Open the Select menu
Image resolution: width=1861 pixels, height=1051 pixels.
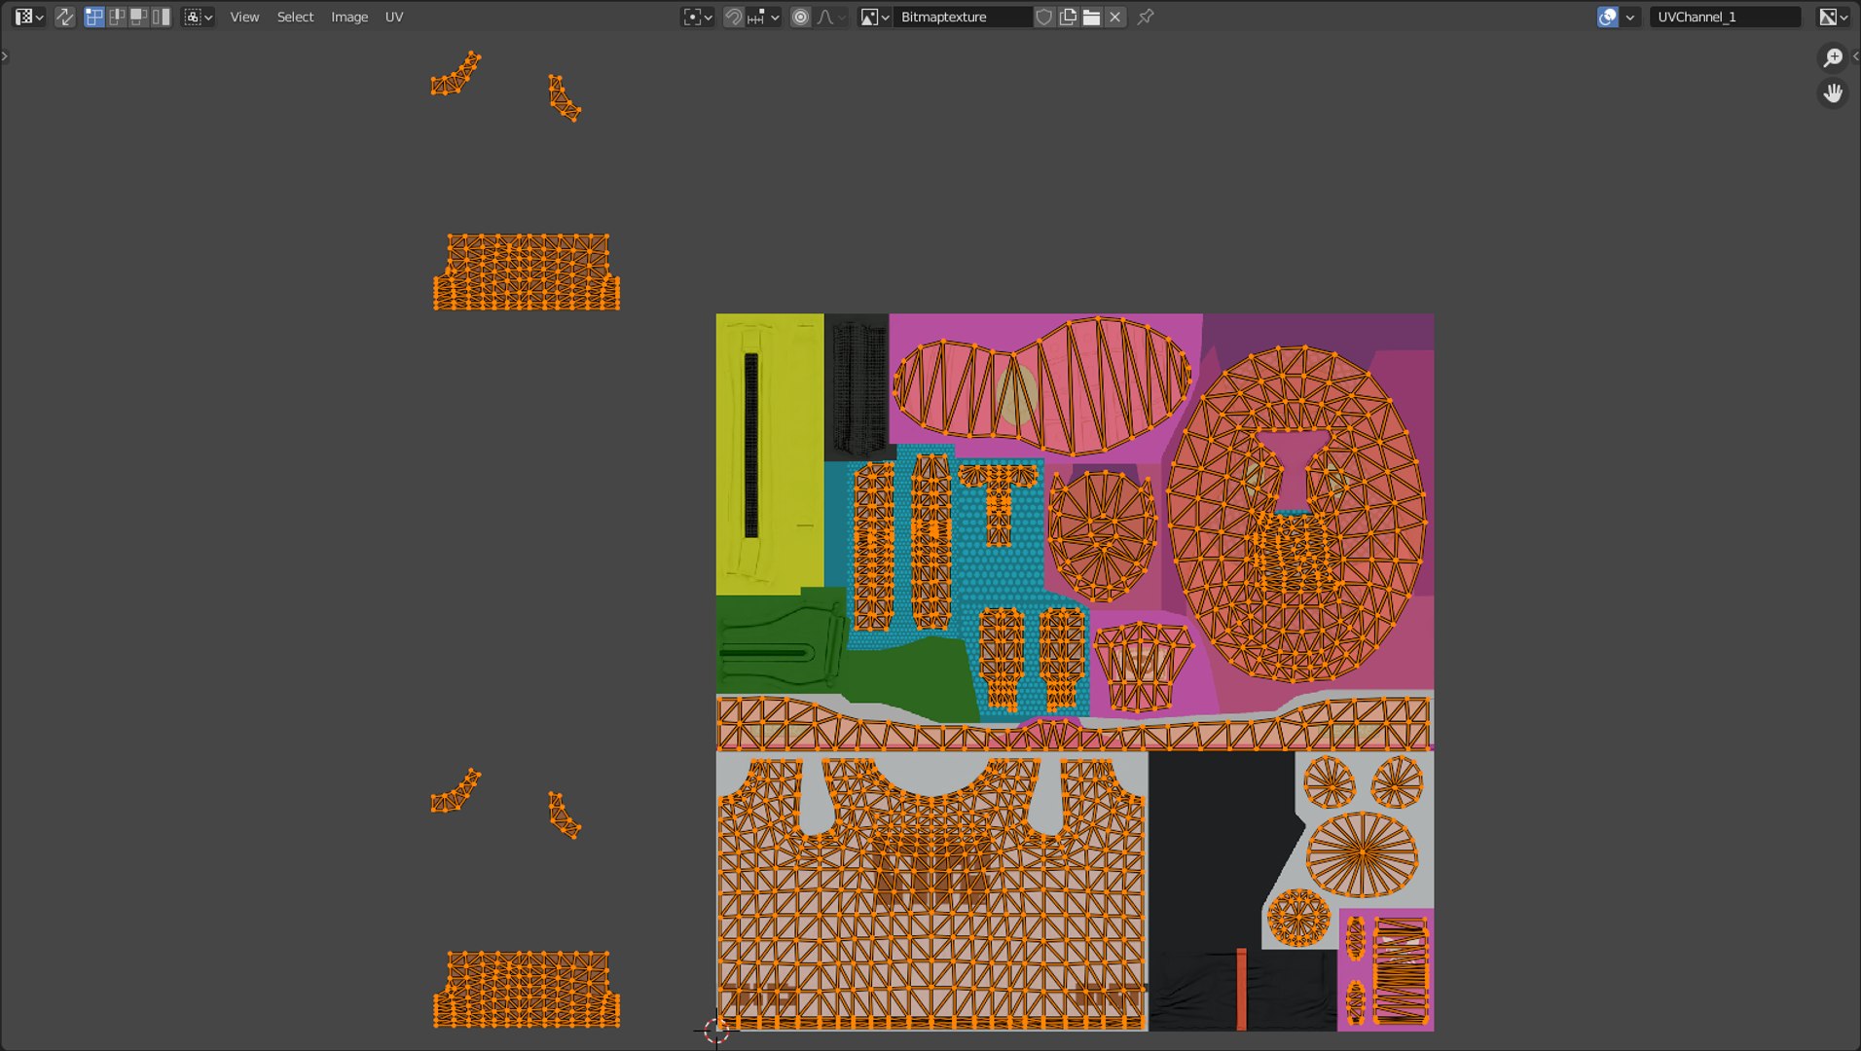[295, 17]
